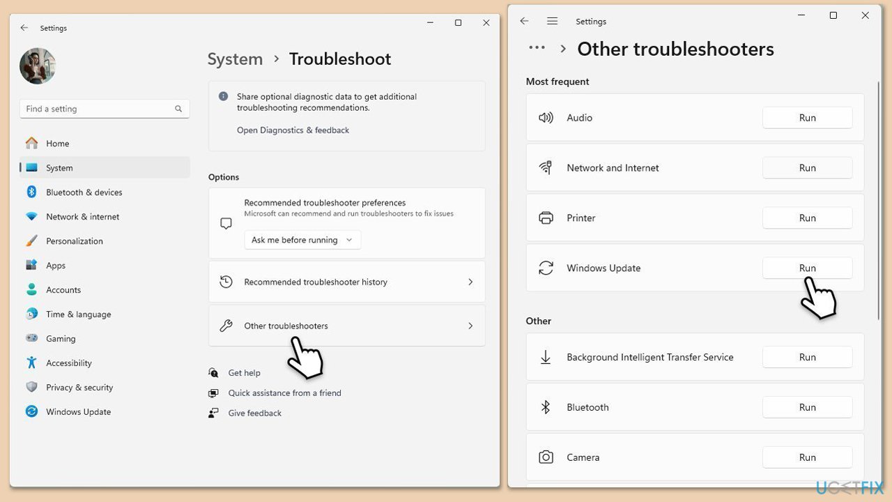Open Gaming settings

(105, 339)
